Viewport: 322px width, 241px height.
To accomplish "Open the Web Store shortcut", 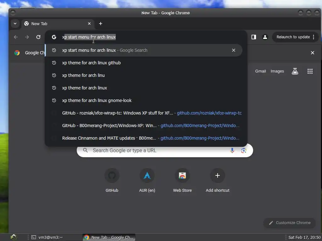I will [x=182, y=180].
